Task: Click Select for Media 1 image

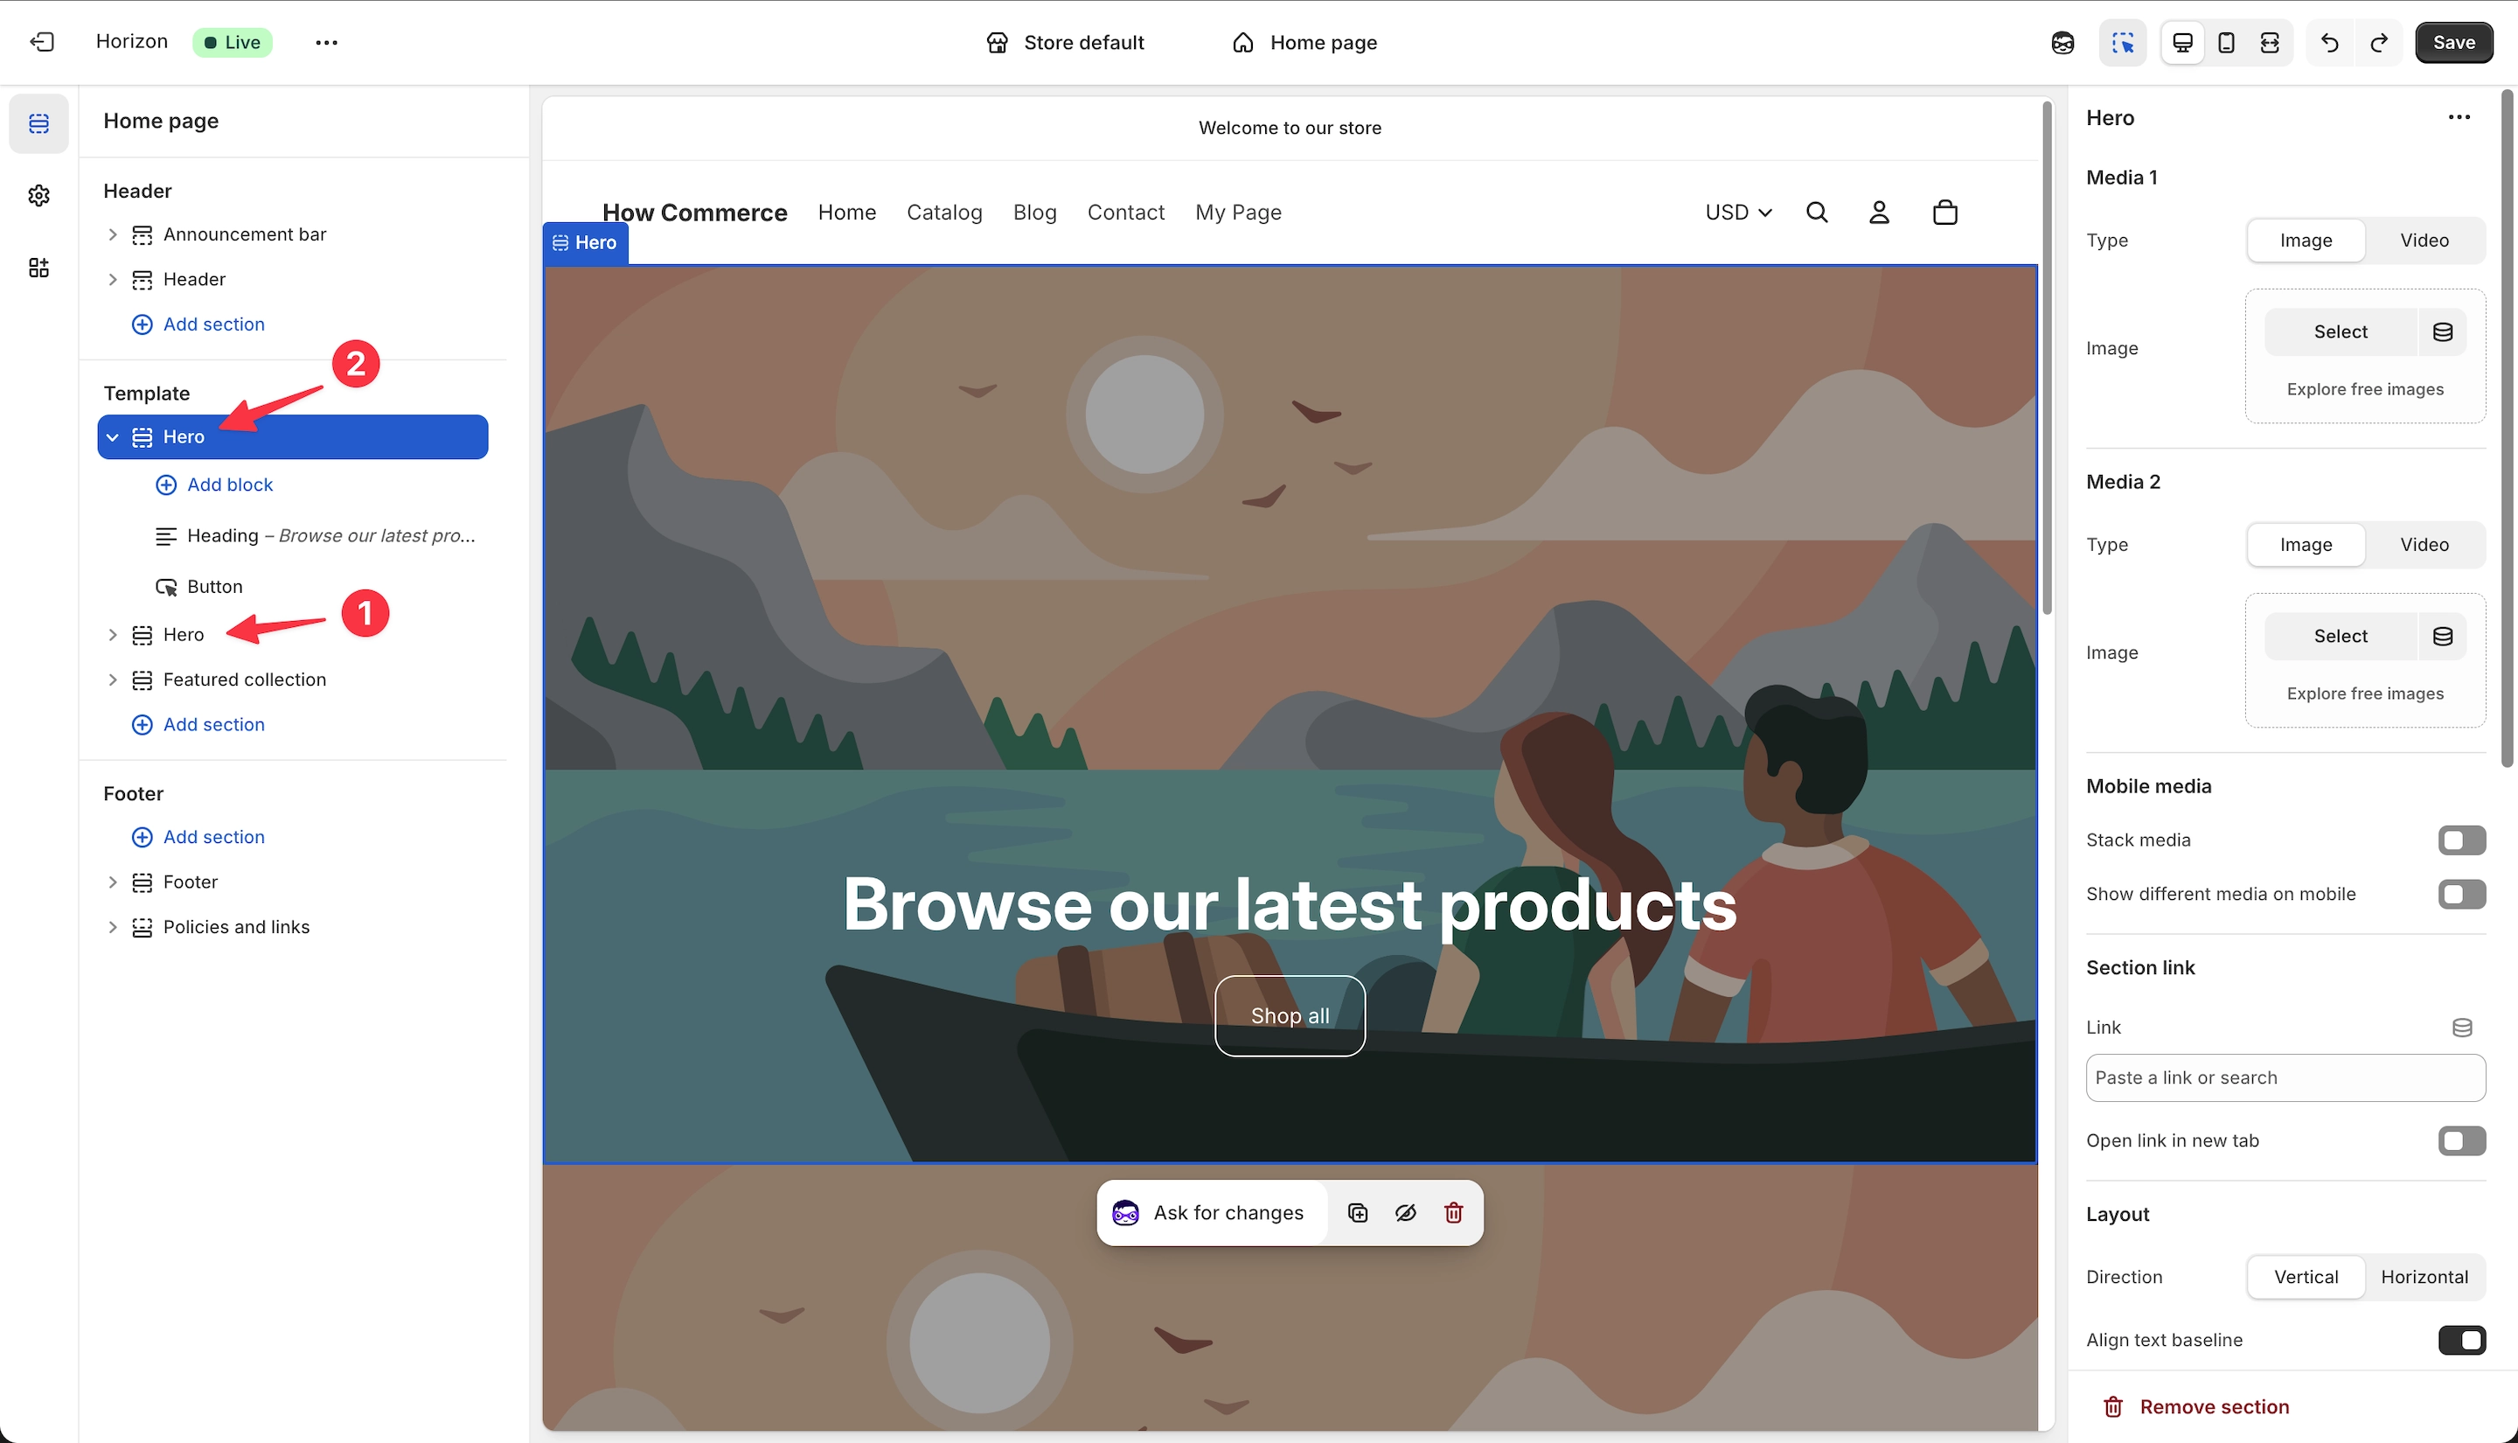Action: pyautogui.click(x=2340, y=332)
